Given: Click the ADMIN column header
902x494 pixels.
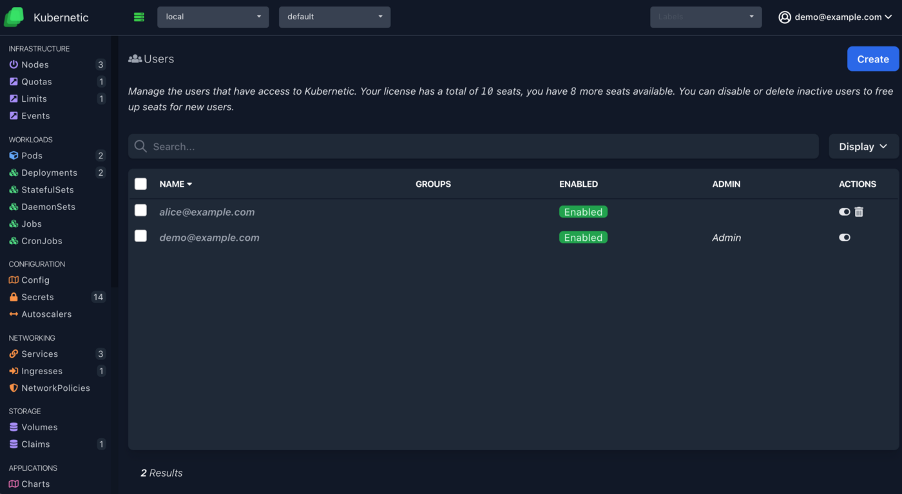Looking at the screenshot, I should 726,184.
